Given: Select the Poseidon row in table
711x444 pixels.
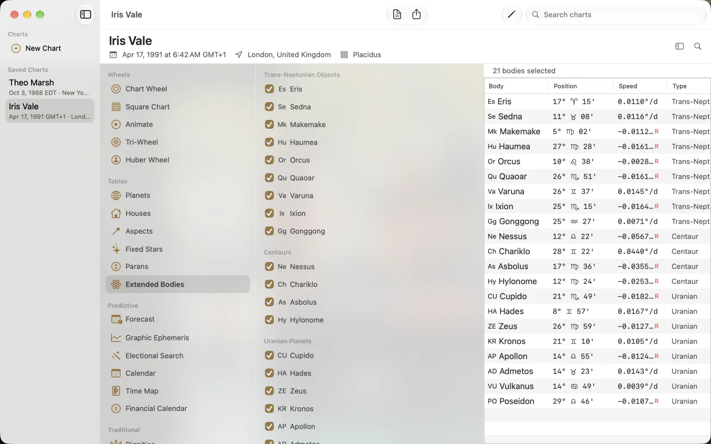Looking at the screenshot, I should pos(597,401).
